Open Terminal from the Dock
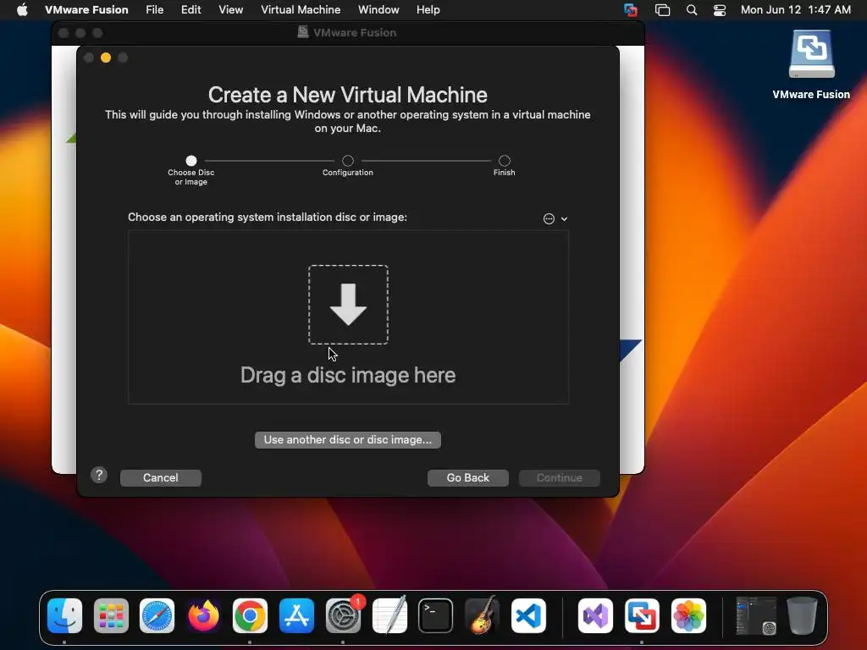The height and width of the screenshot is (650, 867). [x=436, y=616]
